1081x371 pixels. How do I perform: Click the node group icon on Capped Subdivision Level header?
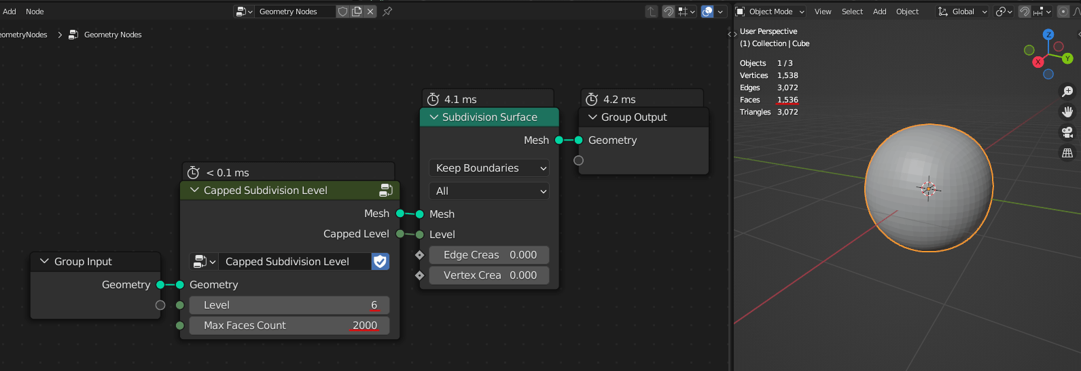tap(386, 191)
